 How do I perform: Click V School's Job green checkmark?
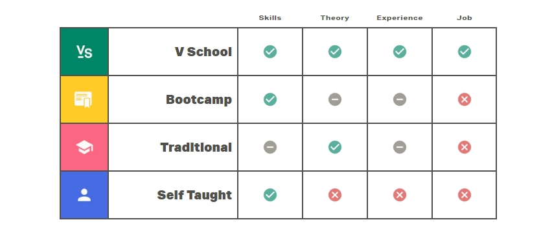click(465, 52)
